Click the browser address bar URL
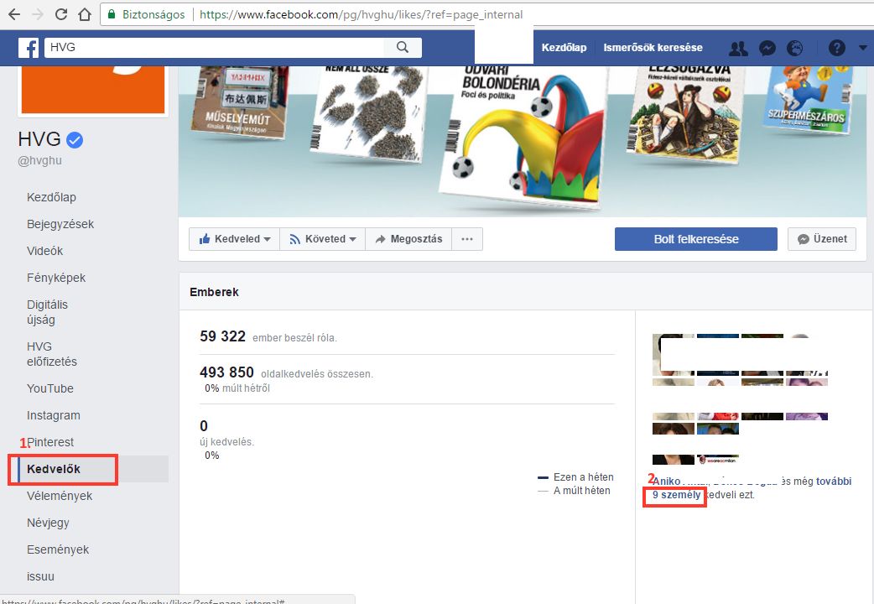 362,14
